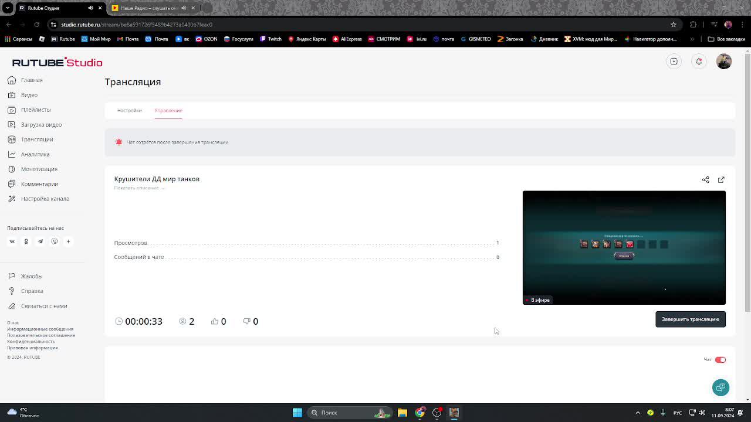Open Все закладки folder
The image size is (751, 422).
coord(726,39)
